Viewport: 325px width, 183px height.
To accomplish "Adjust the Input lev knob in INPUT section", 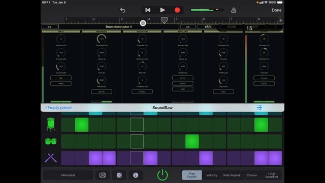I will [x=61, y=39].
